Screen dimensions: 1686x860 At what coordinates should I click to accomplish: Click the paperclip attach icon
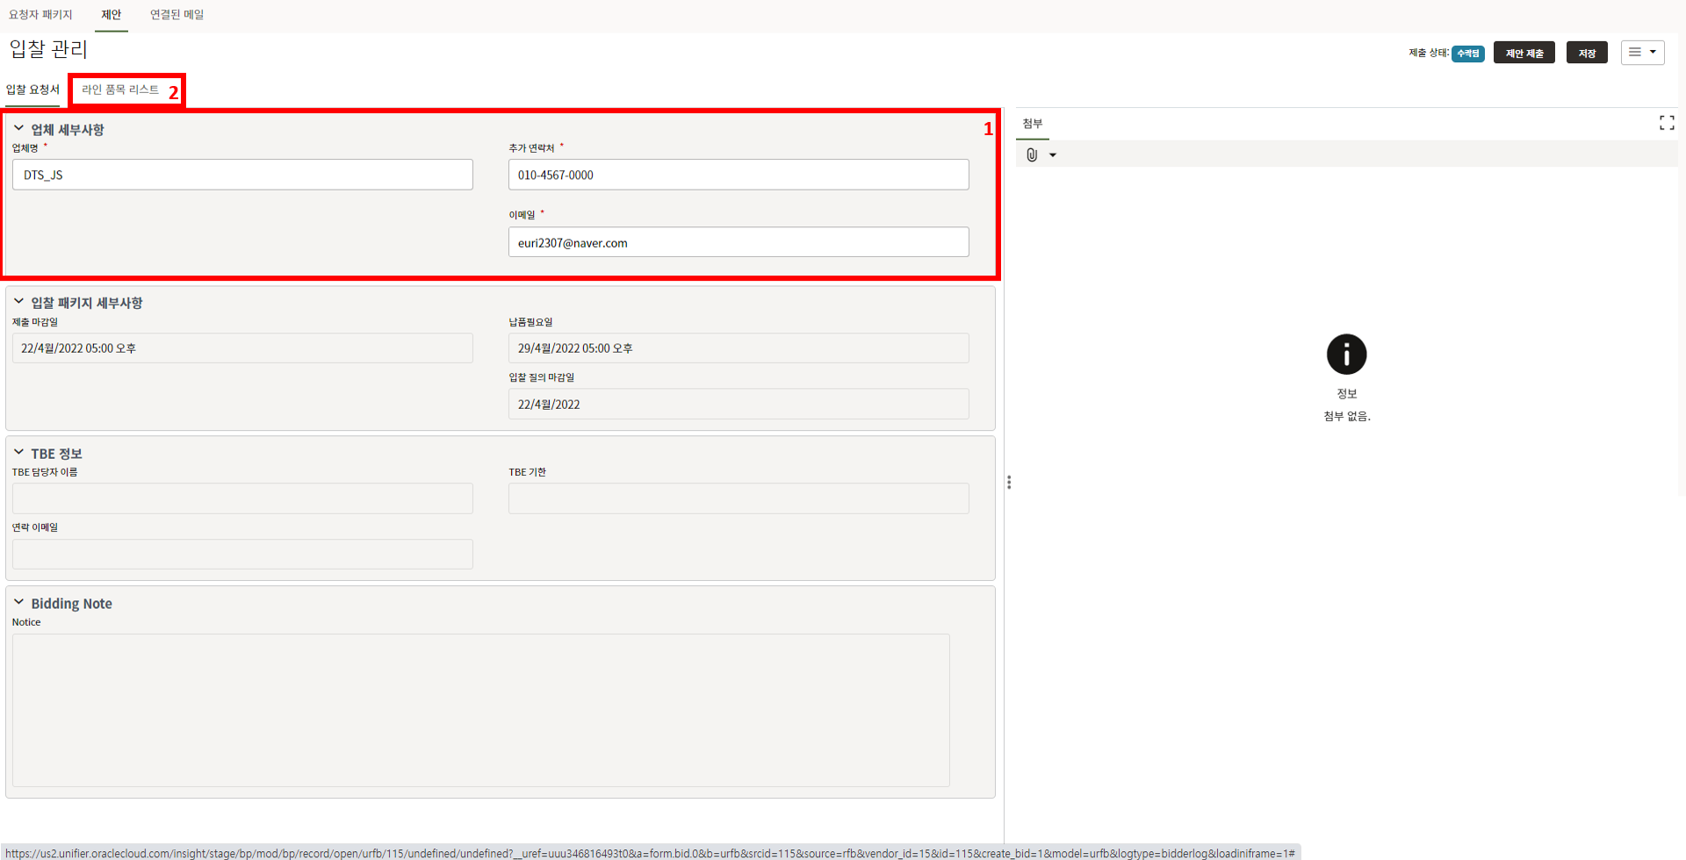[x=1032, y=155]
